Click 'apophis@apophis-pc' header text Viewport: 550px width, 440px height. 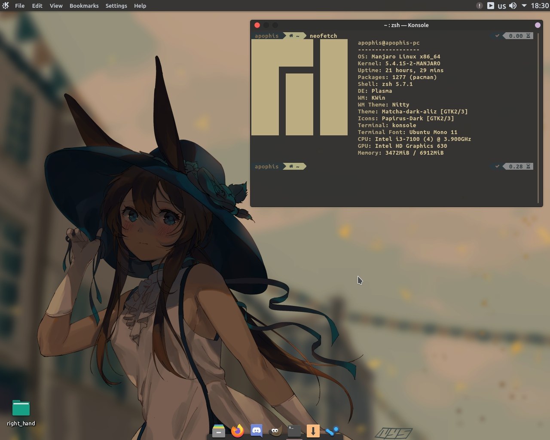pos(389,43)
